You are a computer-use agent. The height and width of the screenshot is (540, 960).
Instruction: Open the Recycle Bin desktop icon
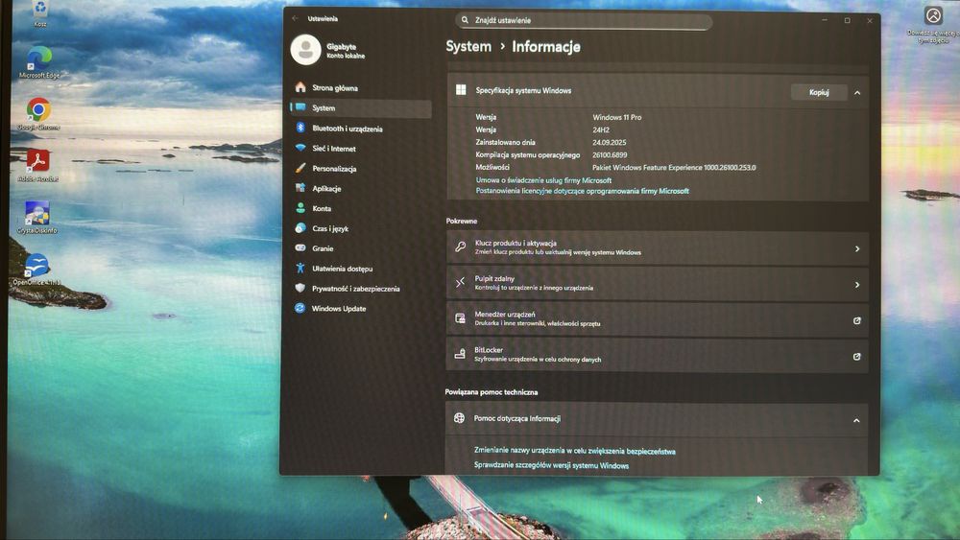click(x=39, y=12)
